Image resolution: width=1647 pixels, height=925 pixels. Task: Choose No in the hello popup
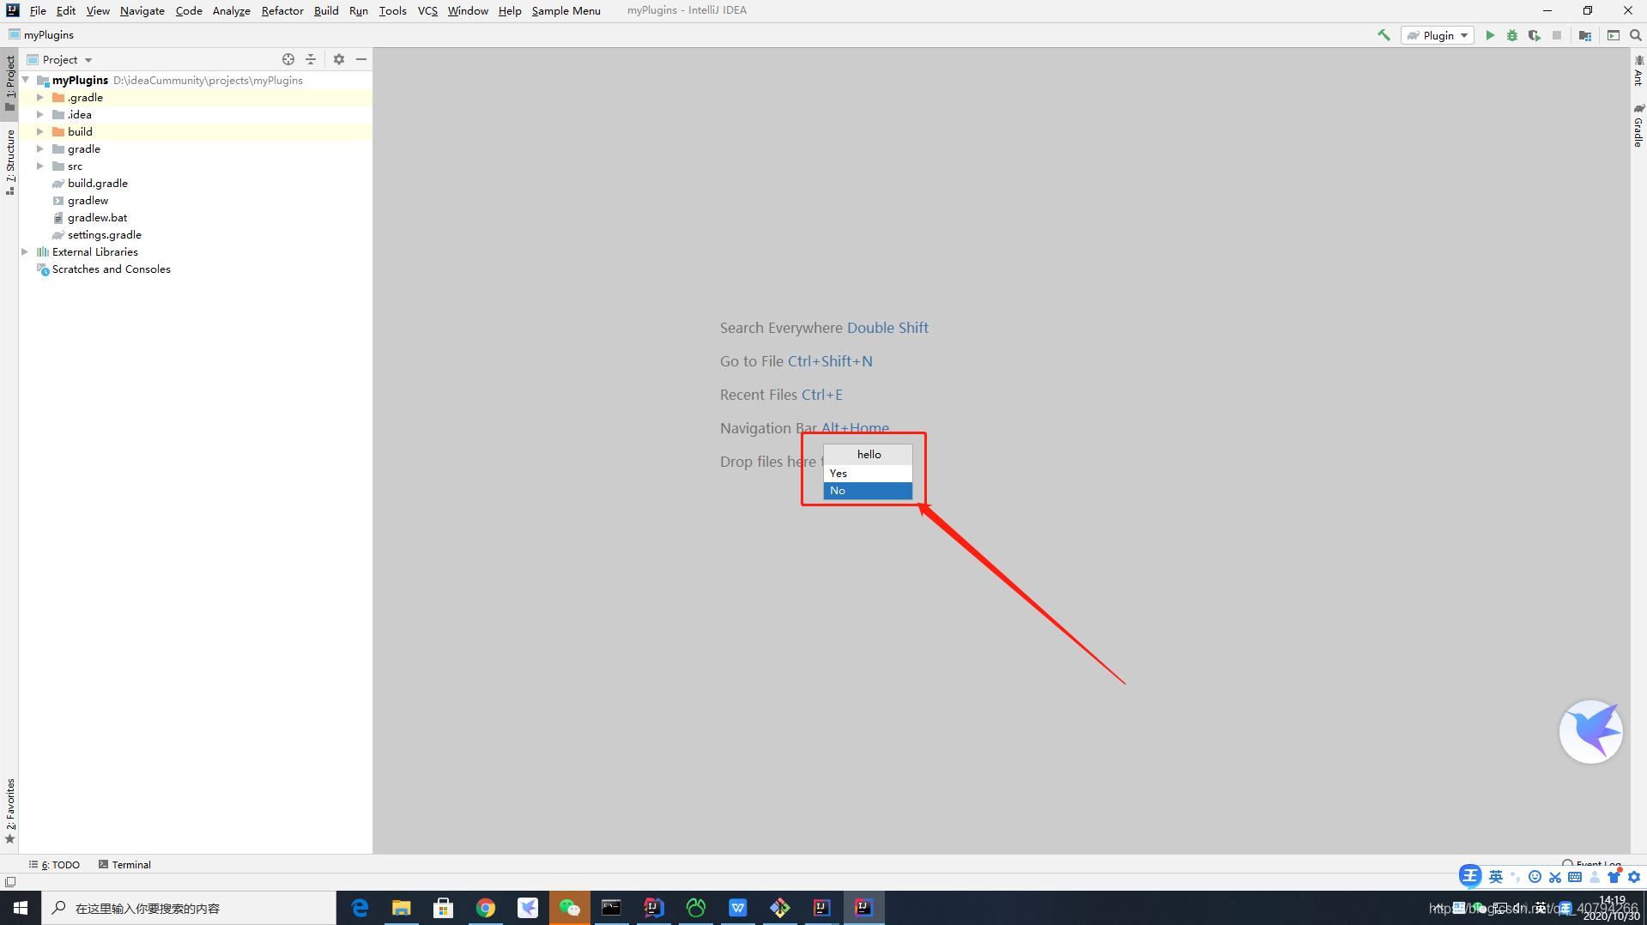(868, 491)
